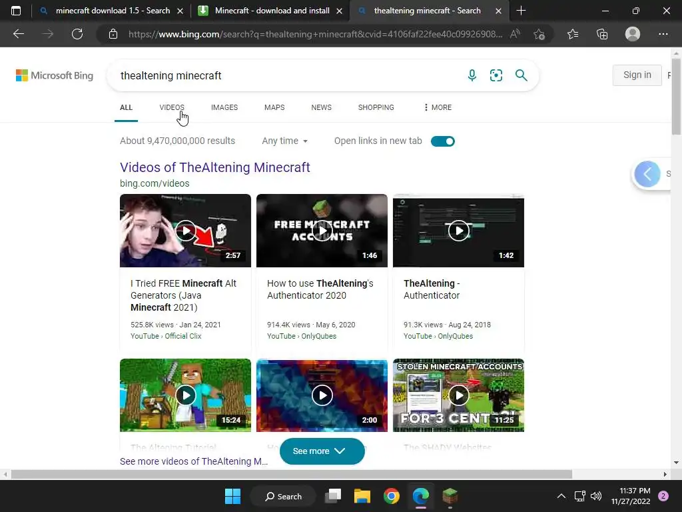The height and width of the screenshot is (512, 682).
Task: Add this page to favorites
Action: [539, 34]
